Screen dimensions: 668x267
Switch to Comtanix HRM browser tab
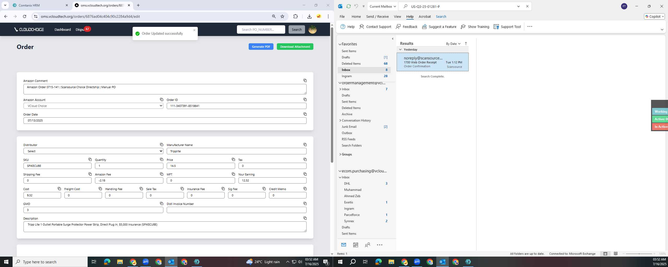[40, 5]
